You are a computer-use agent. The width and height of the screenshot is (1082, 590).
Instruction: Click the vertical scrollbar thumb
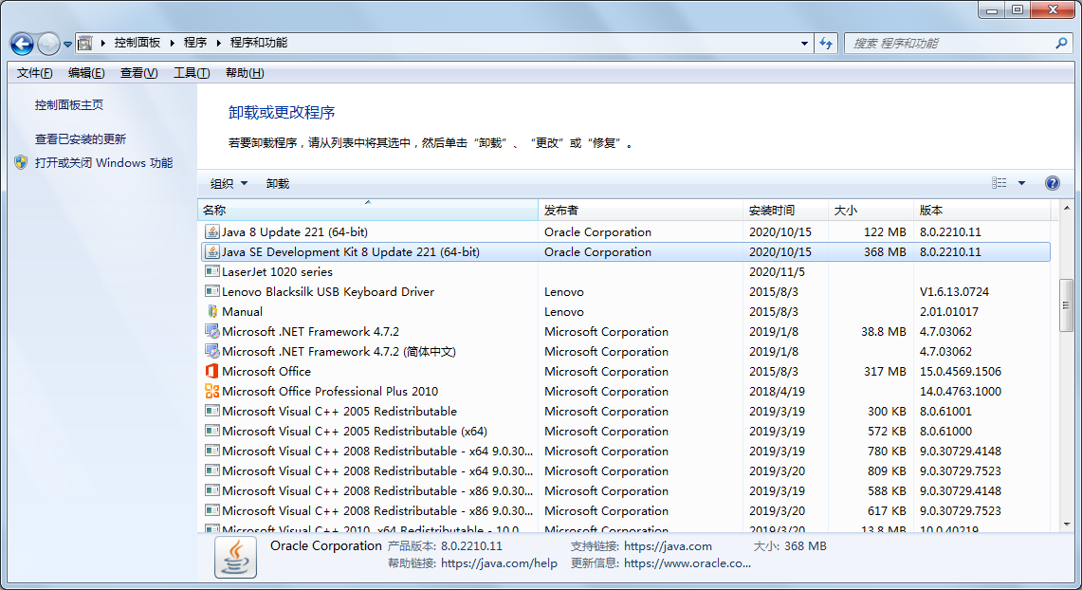(1067, 305)
